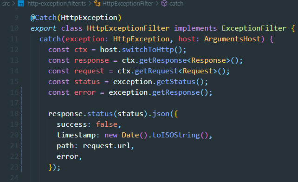Click the 'HttpExceptionFilter' class name
The width and height of the screenshot is (298, 182).
pyautogui.click(x=128, y=28)
